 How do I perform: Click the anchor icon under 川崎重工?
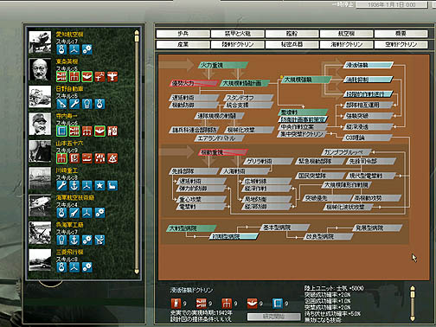(x=74, y=186)
